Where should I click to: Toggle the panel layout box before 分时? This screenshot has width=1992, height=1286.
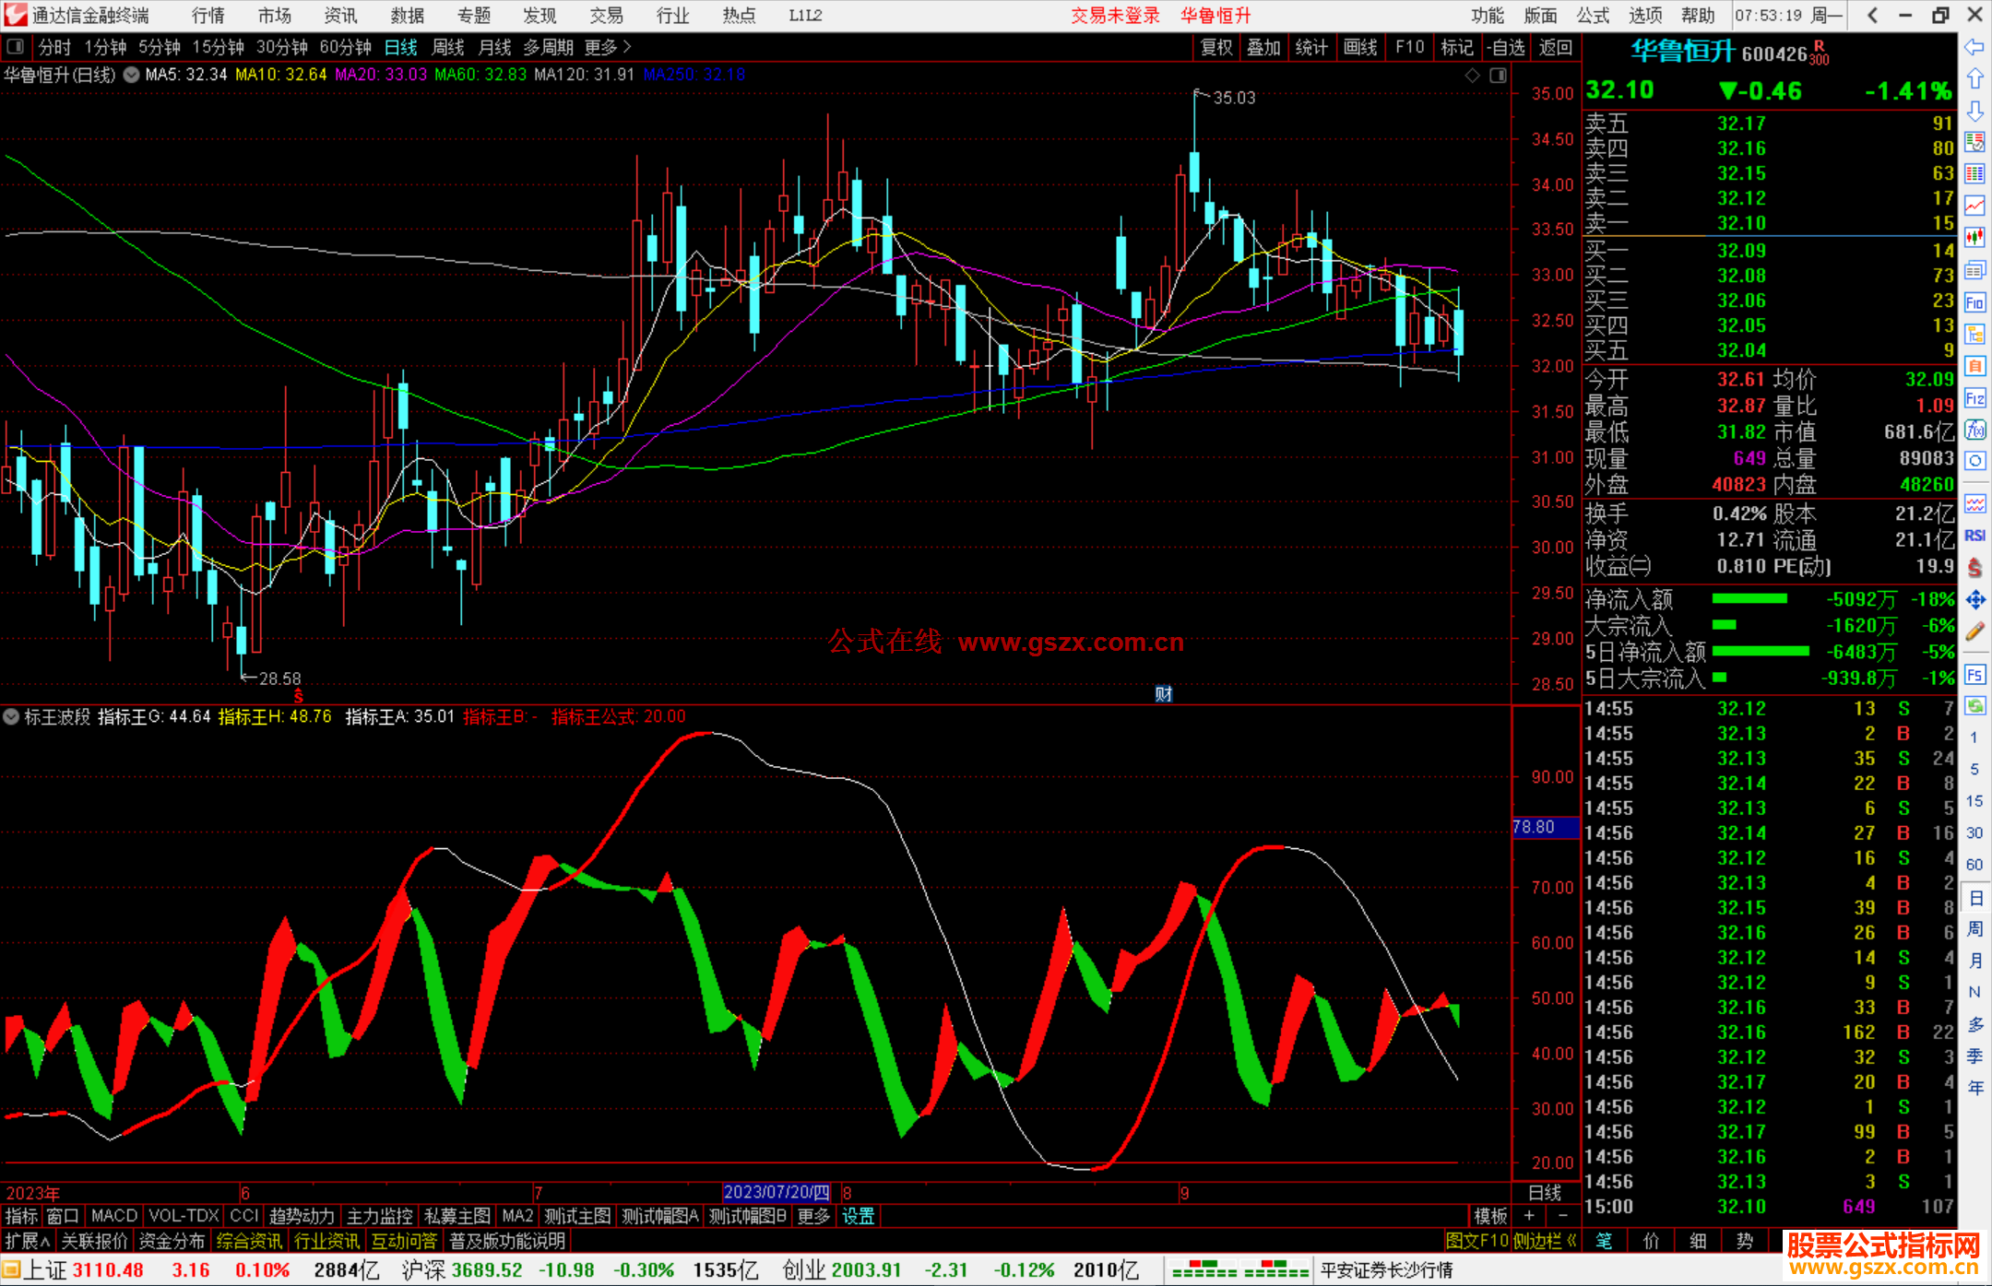pyautogui.click(x=15, y=47)
